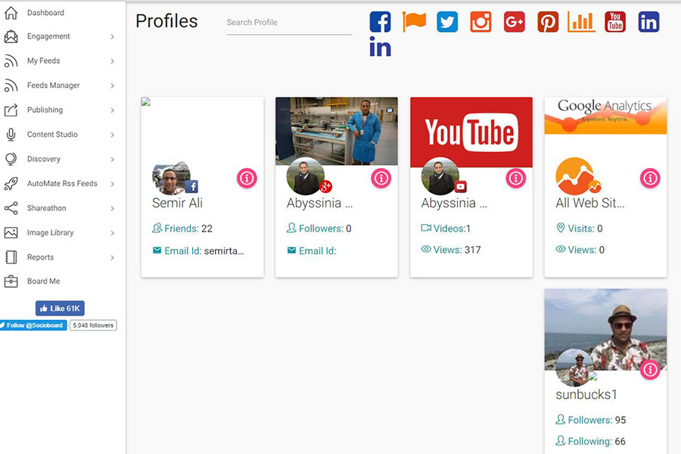
Task: Open Reports in the sidebar
Action: (x=40, y=257)
